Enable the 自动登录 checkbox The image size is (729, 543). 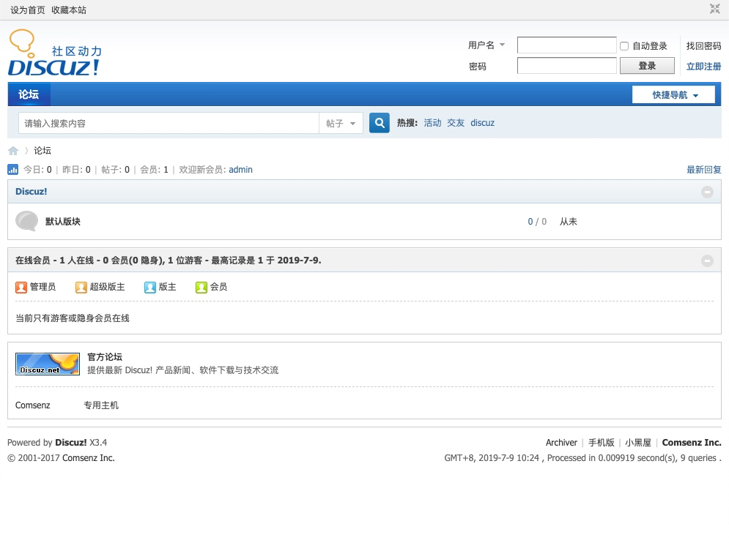[x=623, y=46]
